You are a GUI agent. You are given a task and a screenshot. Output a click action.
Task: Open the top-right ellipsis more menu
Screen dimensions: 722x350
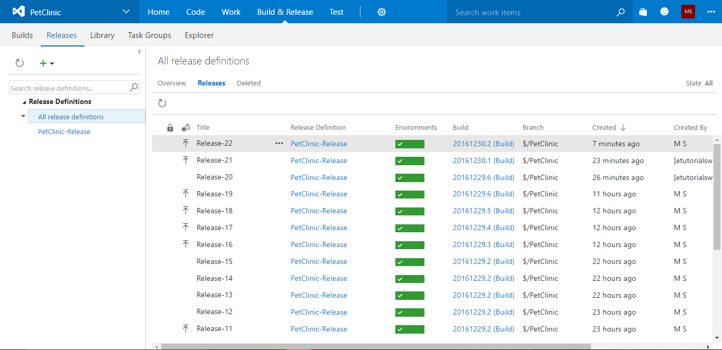(x=711, y=12)
